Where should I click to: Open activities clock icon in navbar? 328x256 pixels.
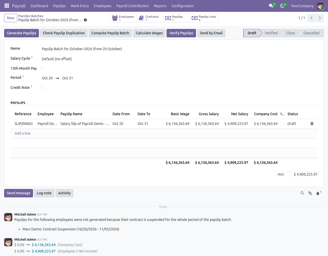[282, 6]
